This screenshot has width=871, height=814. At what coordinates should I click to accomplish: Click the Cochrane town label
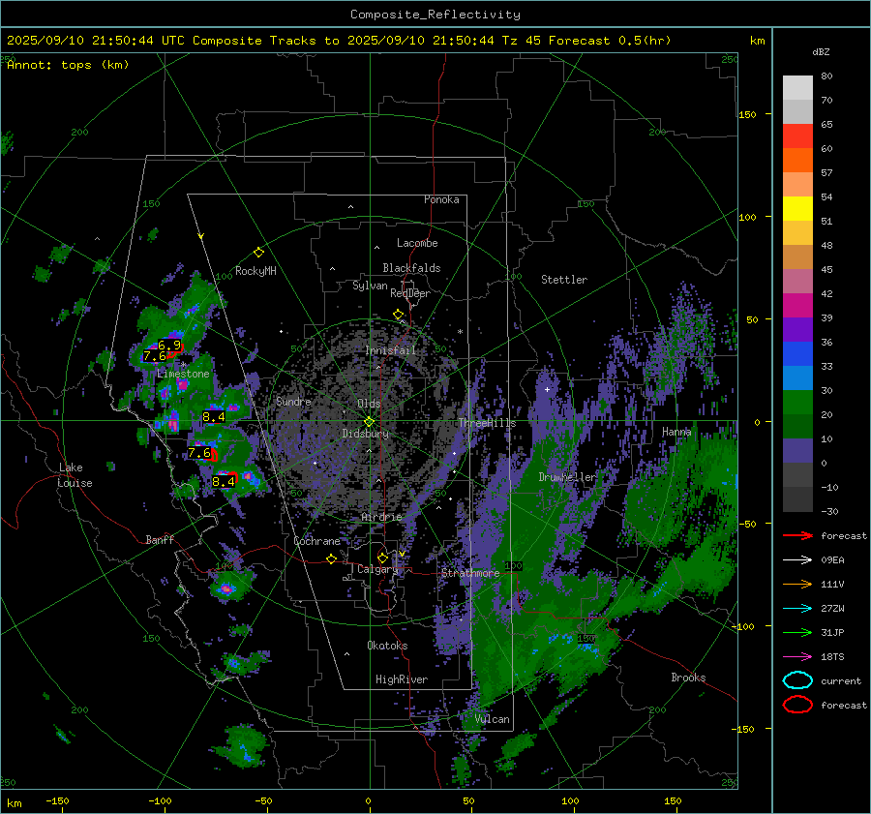click(x=316, y=541)
